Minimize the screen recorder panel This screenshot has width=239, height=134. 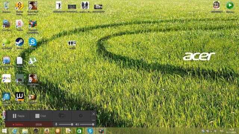[94, 120]
